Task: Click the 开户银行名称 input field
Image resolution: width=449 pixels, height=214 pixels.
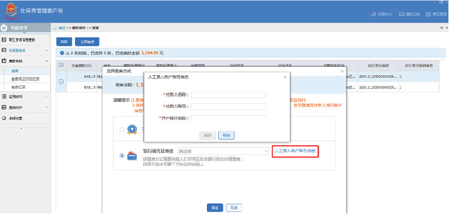Action: point(228,119)
